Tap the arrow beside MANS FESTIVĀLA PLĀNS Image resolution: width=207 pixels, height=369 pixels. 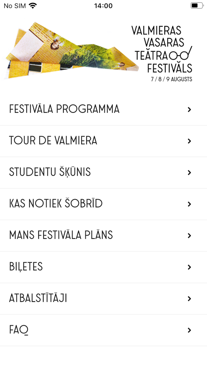click(189, 235)
